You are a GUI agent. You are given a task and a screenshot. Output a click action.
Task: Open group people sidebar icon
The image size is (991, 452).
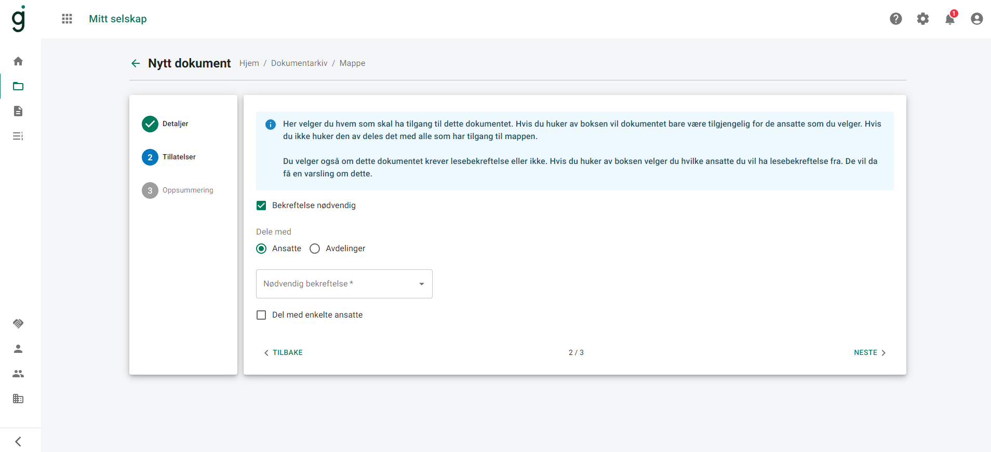coord(18,374)
